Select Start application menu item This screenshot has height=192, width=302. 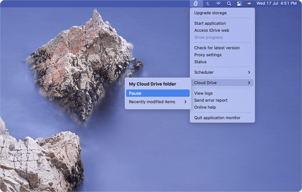(x=222, y=23)
